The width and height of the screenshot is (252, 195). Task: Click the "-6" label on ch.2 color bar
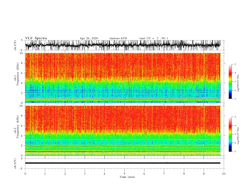(x=235, y=143)
